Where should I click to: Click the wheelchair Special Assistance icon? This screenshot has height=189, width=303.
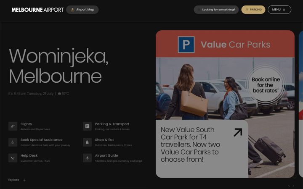coord(13,142)
